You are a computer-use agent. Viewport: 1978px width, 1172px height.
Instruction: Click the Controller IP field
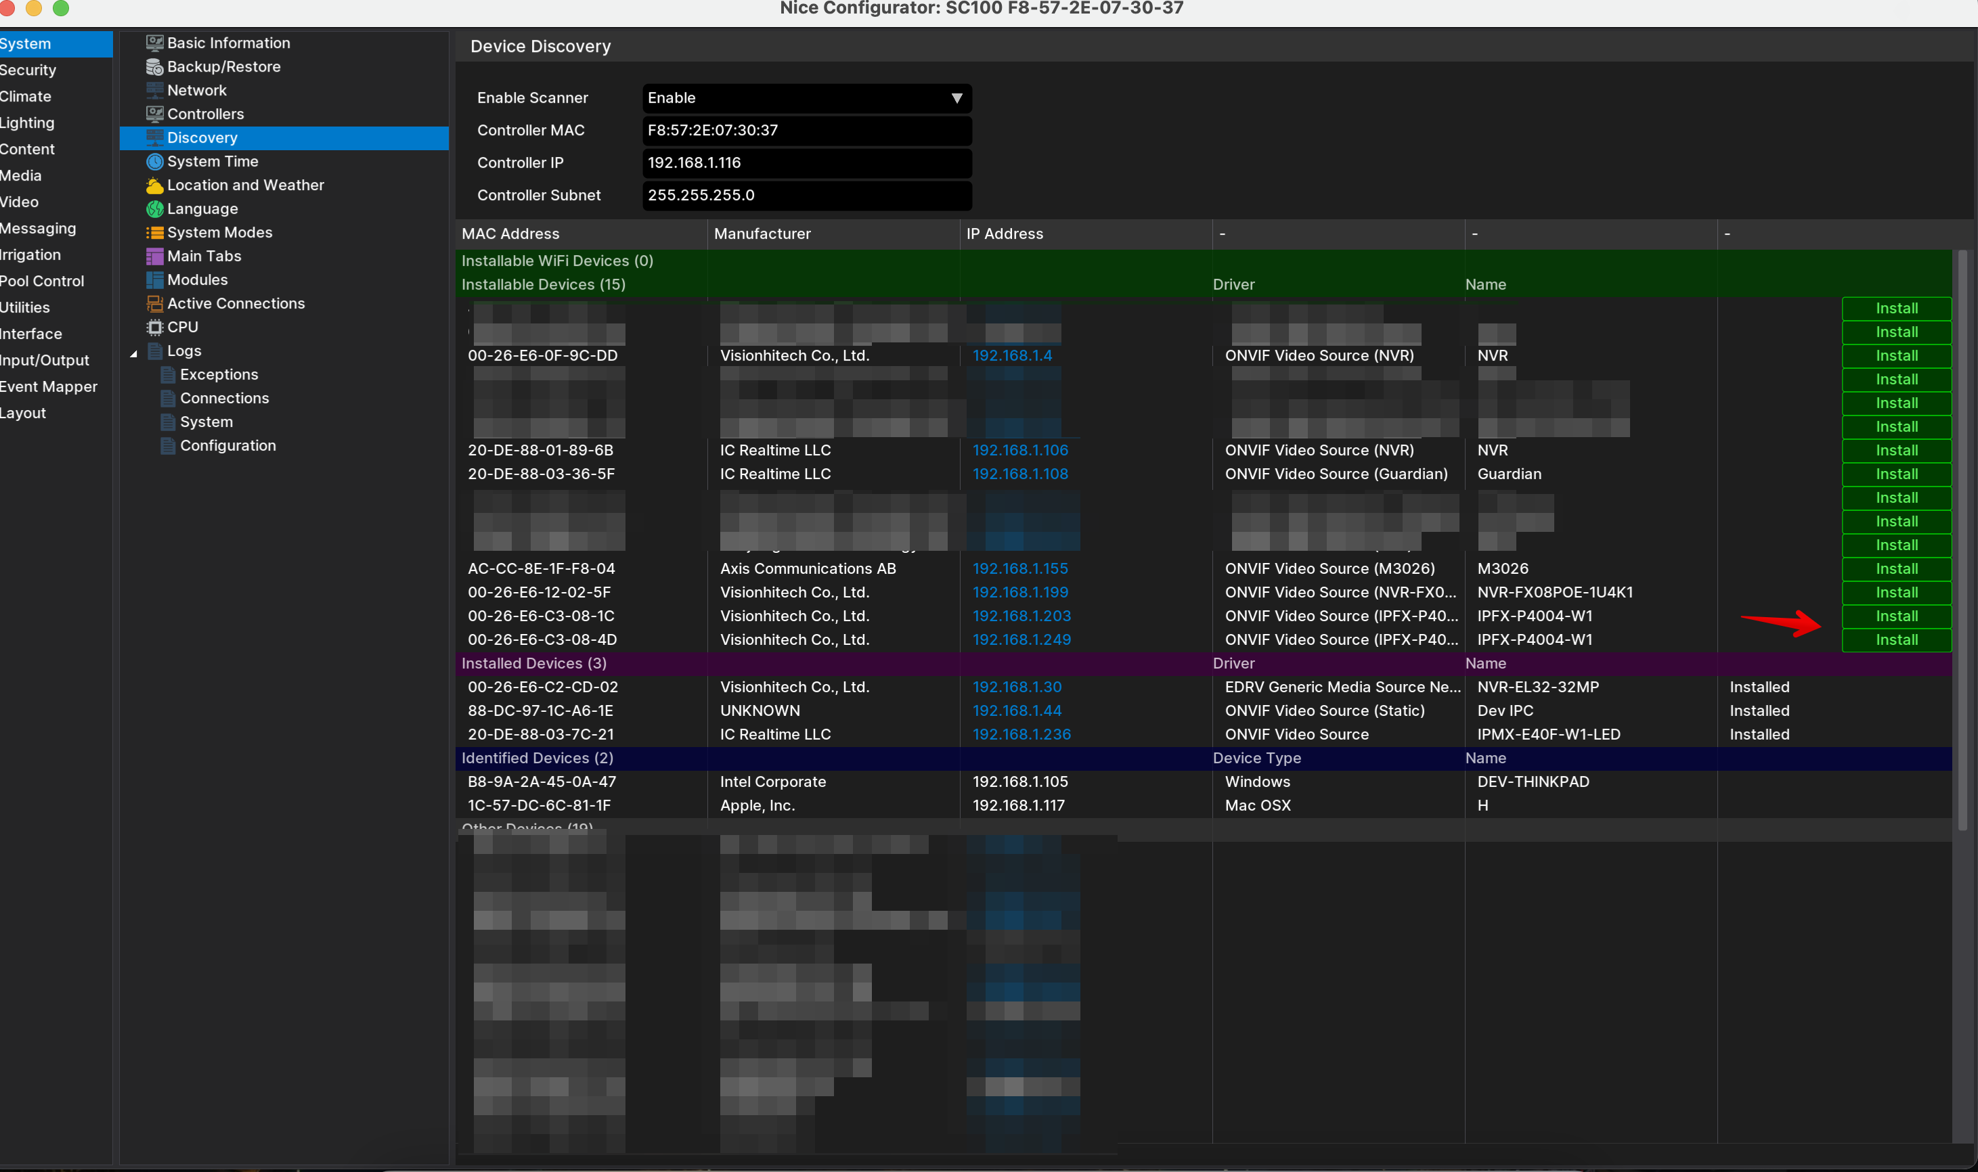click(806, 162)
